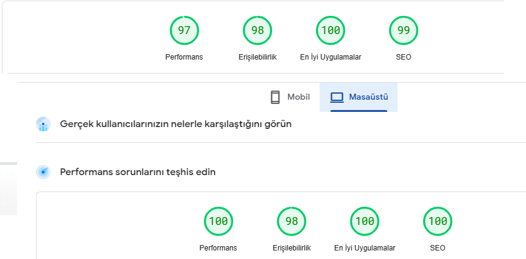Click the SEO label under score 99

(404, 57)
